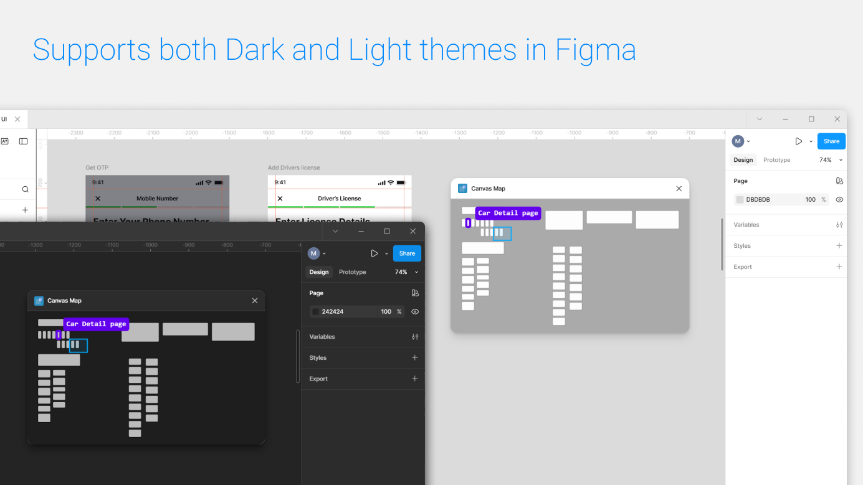
Task: Open 74% zoom dropdown in dark window
Action: click(407, 272)
